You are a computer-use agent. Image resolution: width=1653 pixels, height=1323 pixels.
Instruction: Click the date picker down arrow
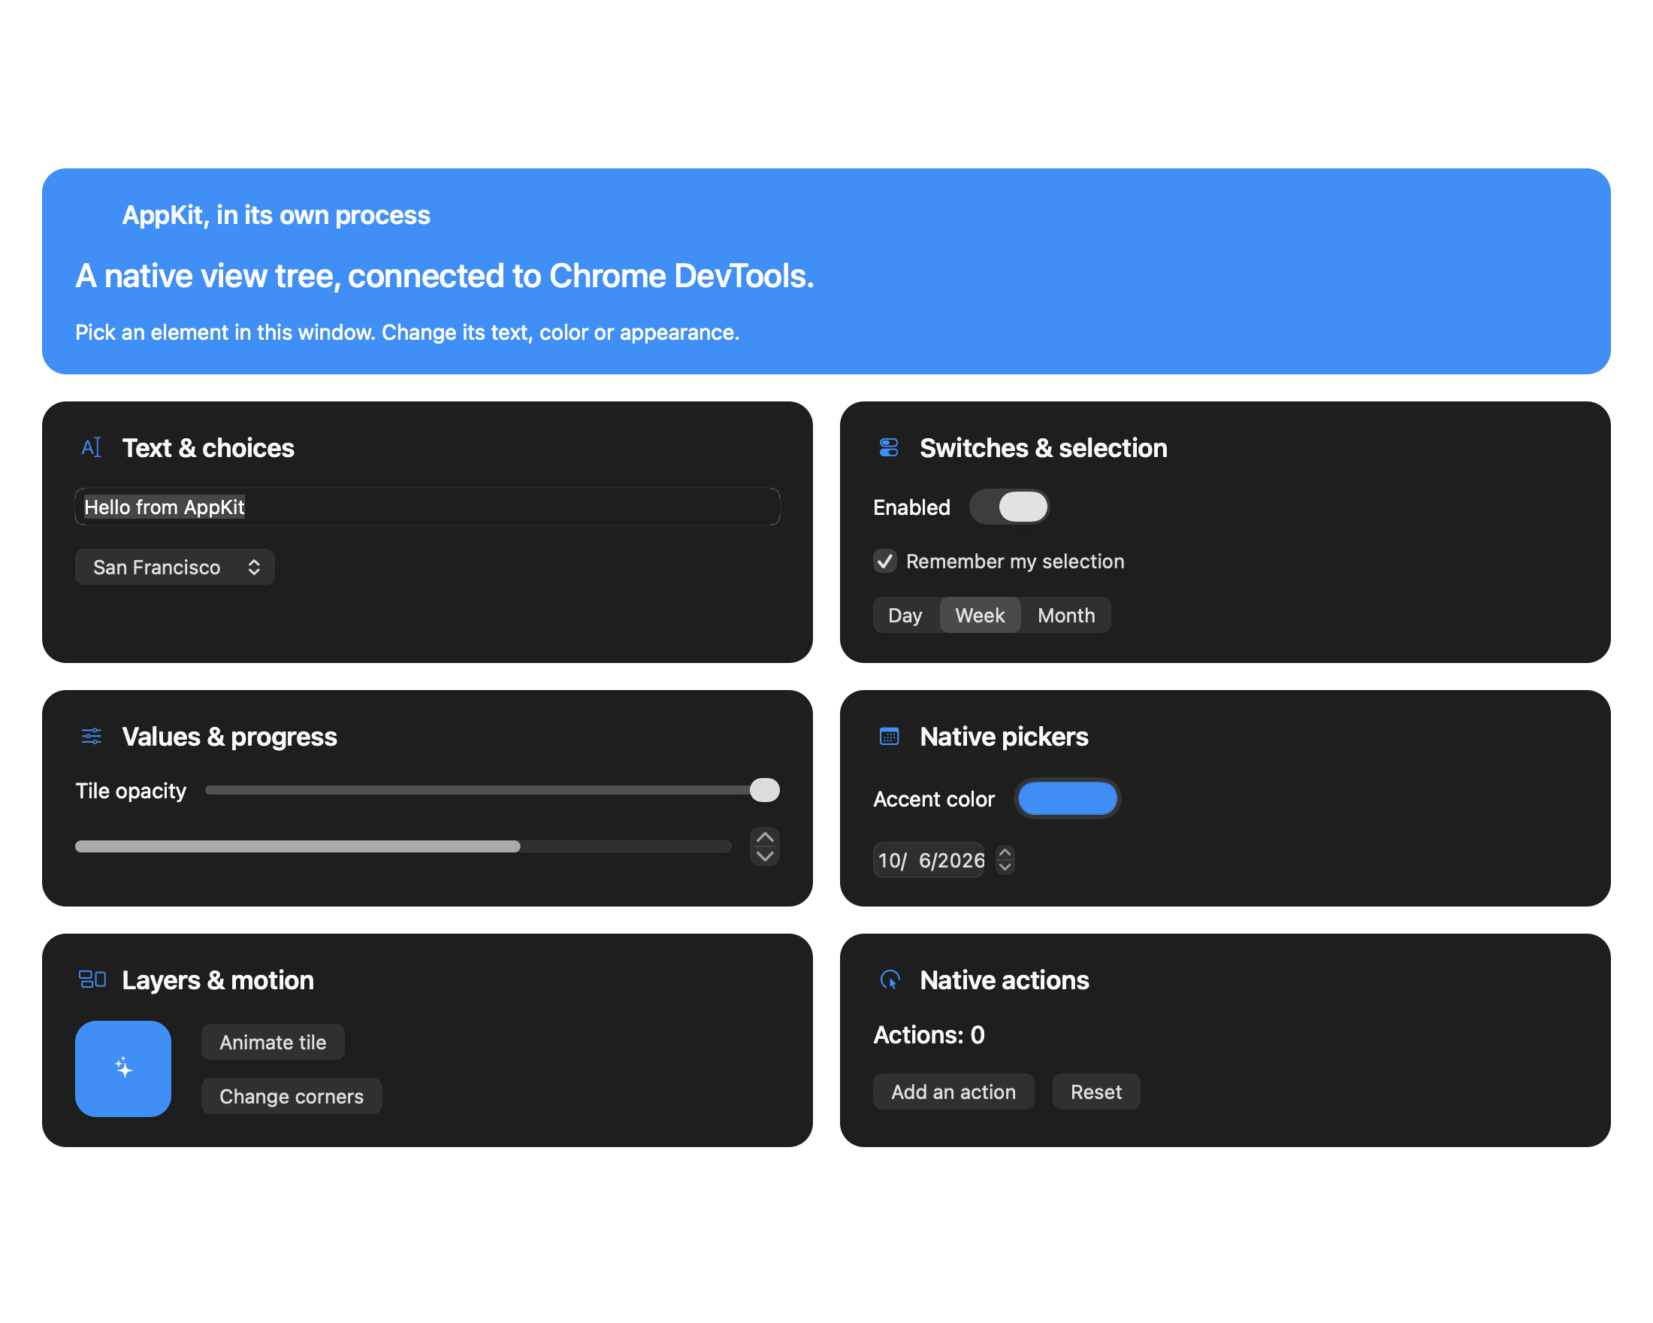click(x=1005, y=867)
